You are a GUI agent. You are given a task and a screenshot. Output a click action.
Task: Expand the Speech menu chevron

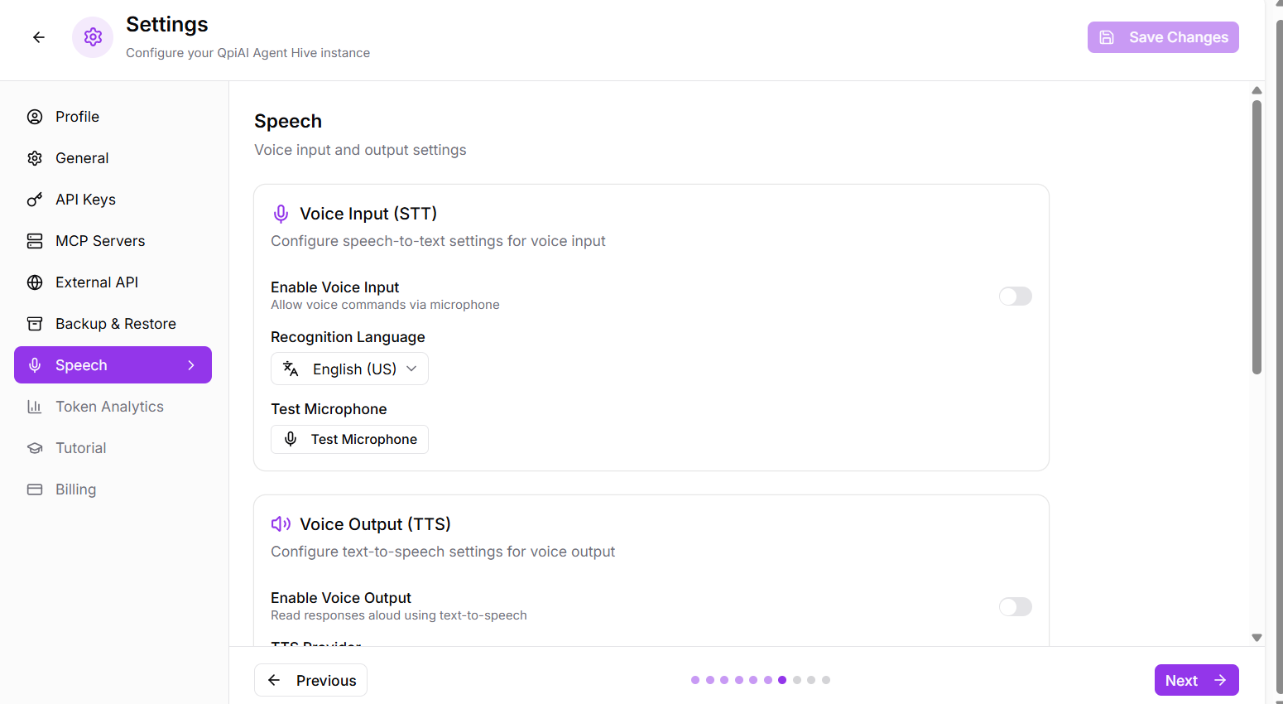191,365
